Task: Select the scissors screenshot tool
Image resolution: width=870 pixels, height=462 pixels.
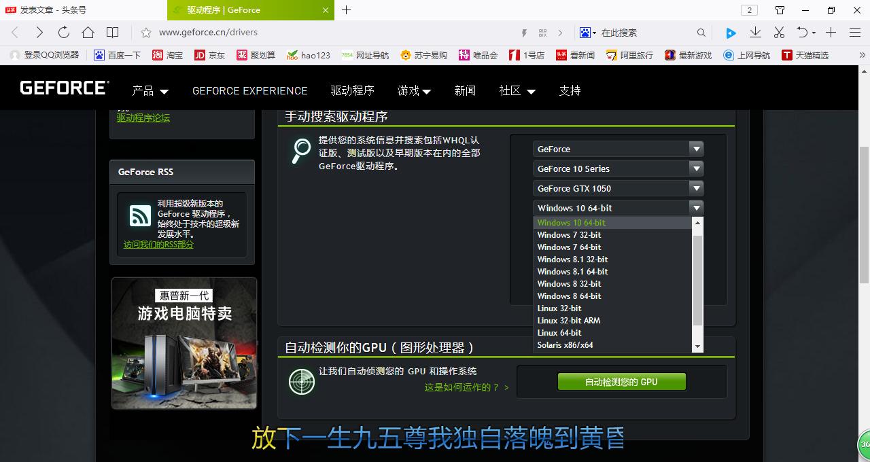Action: point(780,33)
